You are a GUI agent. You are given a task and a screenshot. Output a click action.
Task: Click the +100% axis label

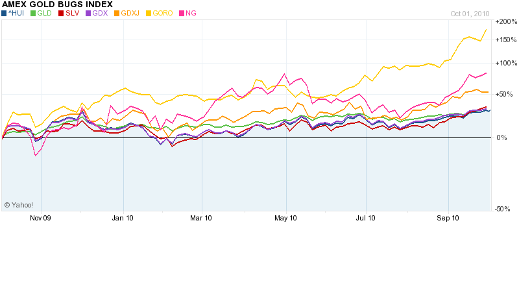point(506,63)
